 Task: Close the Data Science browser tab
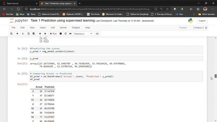37,3
